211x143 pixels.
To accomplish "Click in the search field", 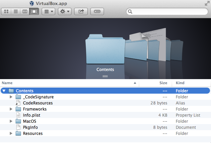I will point(167,11).
